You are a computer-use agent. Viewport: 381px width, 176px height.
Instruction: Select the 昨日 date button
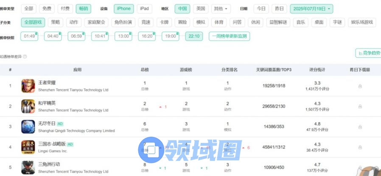279,8
